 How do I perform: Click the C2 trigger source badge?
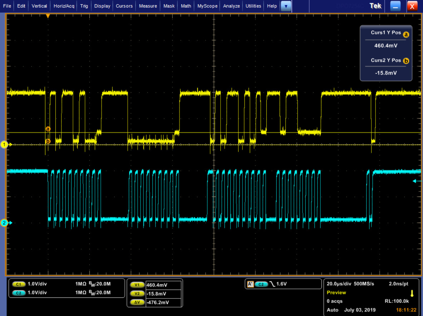click(x=261, y=284)
